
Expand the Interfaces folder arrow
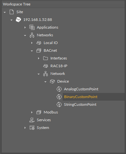pos(39,58)
